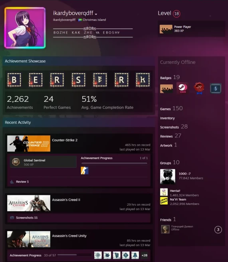Expand the ikardyboverqdff name history dropdown arrow
Image resolution: width=228 pixels, height=262 pixels.
click(96, 14)
